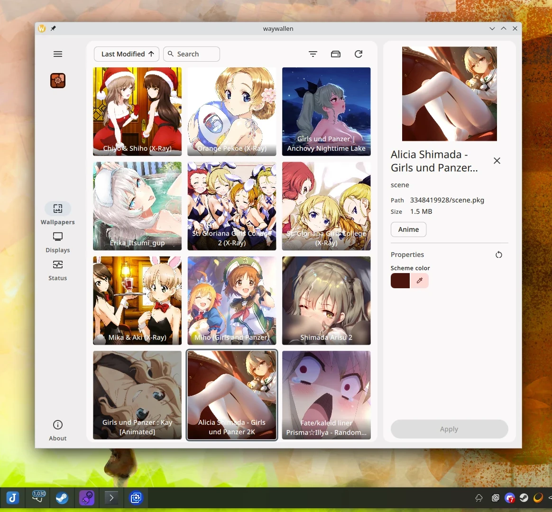Select Miho (Girls and Panzer) wallpaper
The image size is (552, 512).
click(231, 301)
